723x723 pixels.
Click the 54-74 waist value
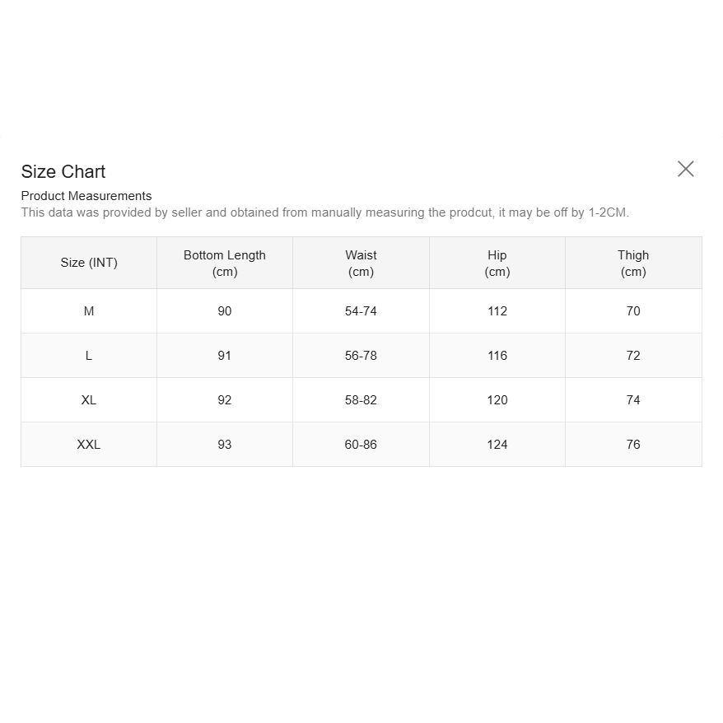[x=361, y=311]
